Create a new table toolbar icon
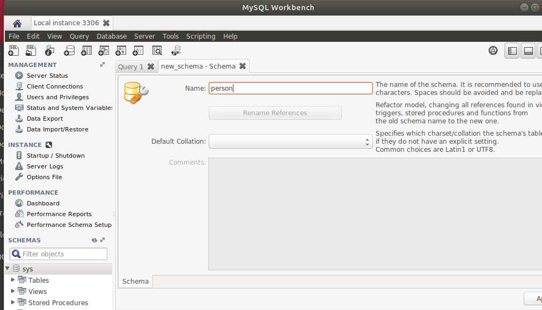Image resolution: width=542 pixels, height=310 pixels. (x=86, y=50)
